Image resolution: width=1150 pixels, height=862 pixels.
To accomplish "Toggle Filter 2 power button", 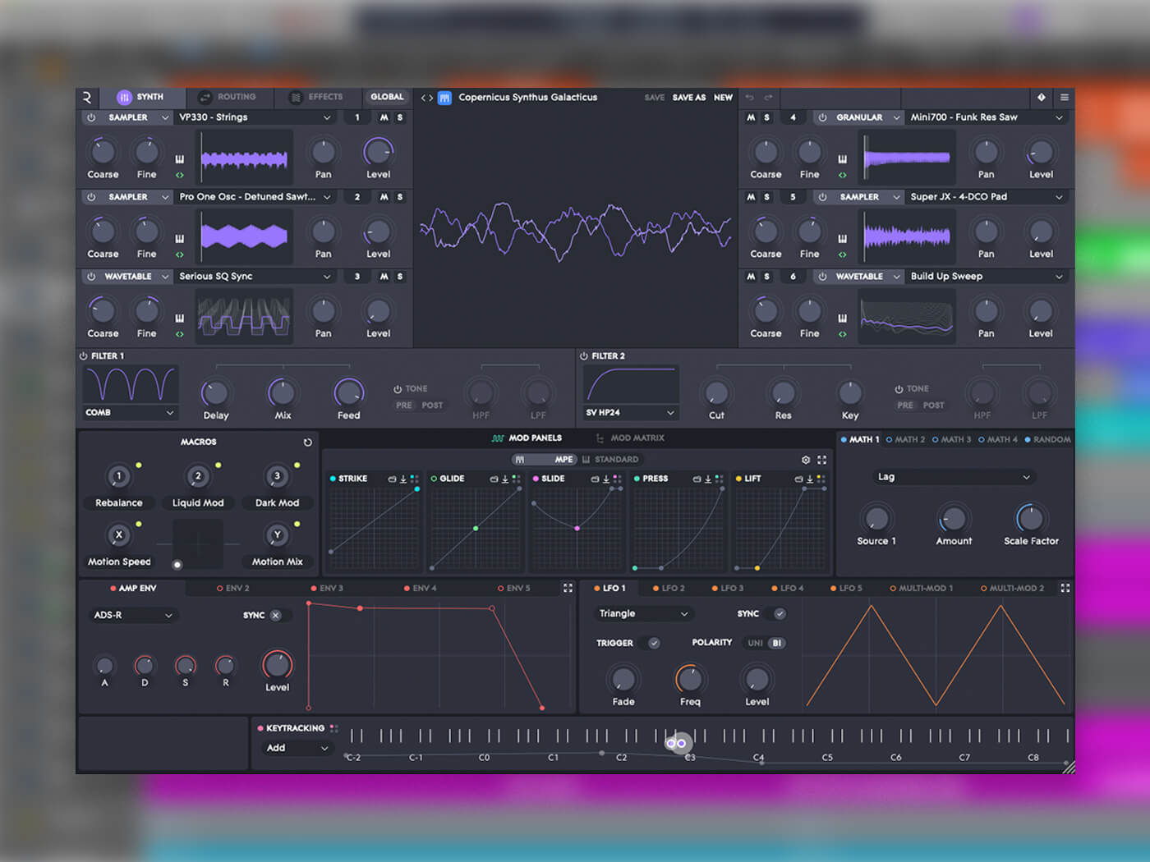I will (584, 356).
